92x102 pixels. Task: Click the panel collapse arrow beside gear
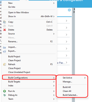point(74,9)
